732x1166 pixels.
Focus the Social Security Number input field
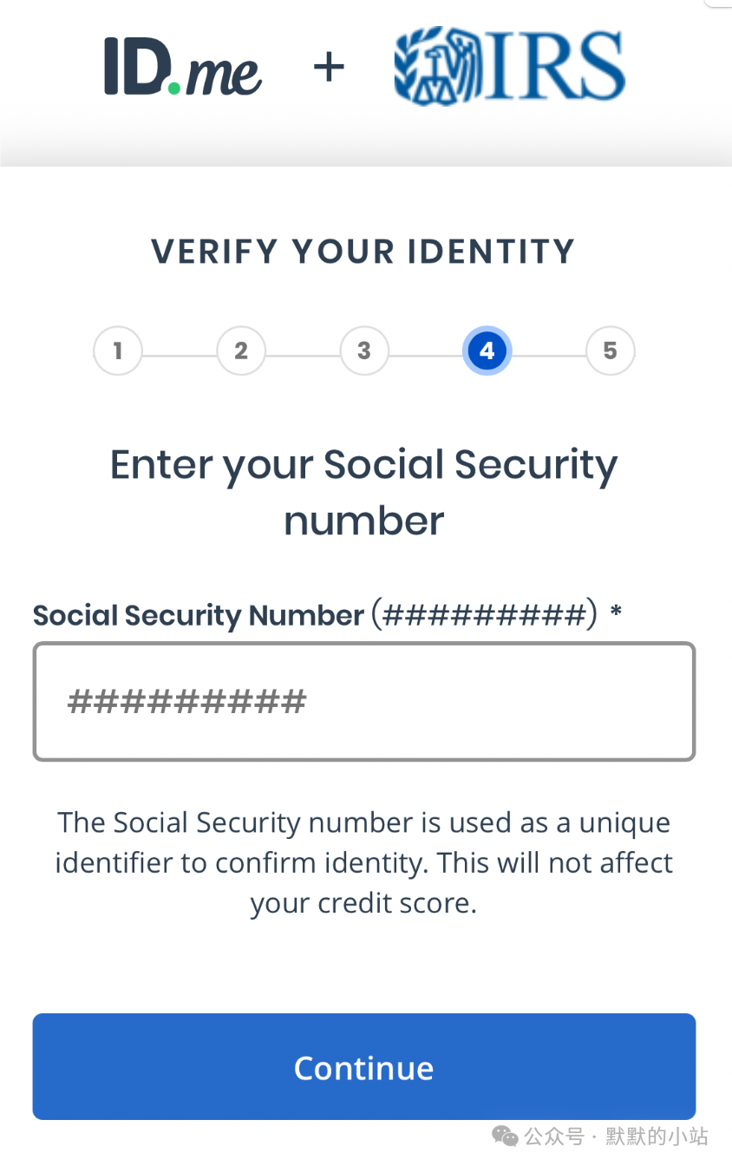coord(364,702)
